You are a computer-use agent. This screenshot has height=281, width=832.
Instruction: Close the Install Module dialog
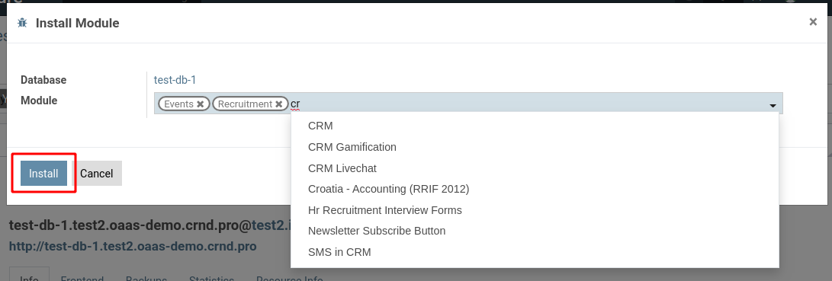tap(813, 22)
